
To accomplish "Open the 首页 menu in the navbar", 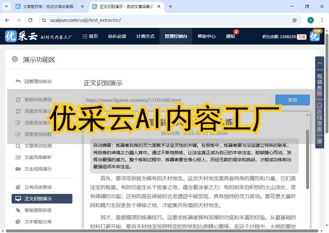I will point(90,36).
